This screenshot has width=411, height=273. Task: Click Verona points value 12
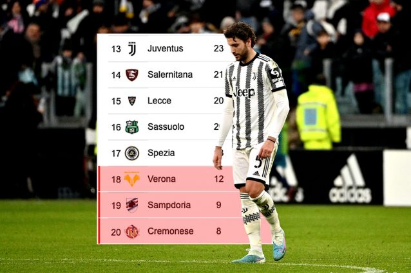pos(219,179)
